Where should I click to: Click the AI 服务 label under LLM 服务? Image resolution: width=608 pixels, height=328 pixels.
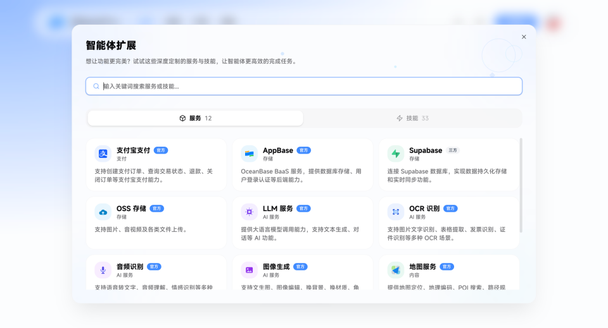click(x=271, y=217)
